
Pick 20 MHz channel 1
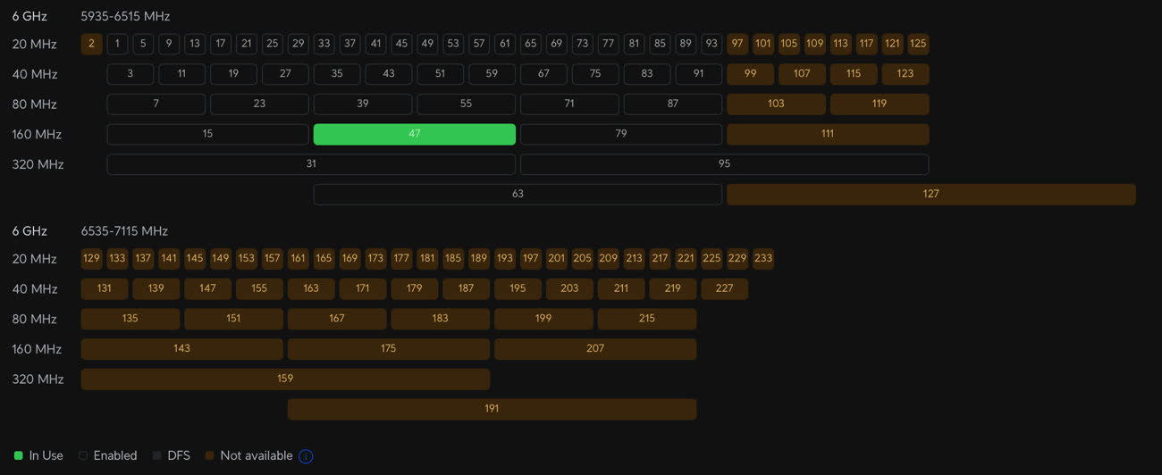tap(117, 44)
